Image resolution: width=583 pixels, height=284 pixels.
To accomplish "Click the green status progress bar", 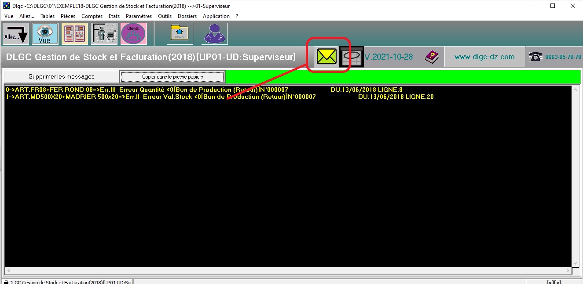I will coord(402,76).
